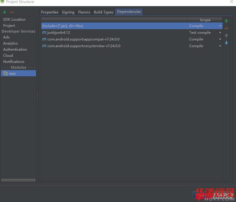Image resolution: width=236 pixels, height=202 pixels.
Task: Move dependency up with the up arrow
Action: [x=226, y=36]
